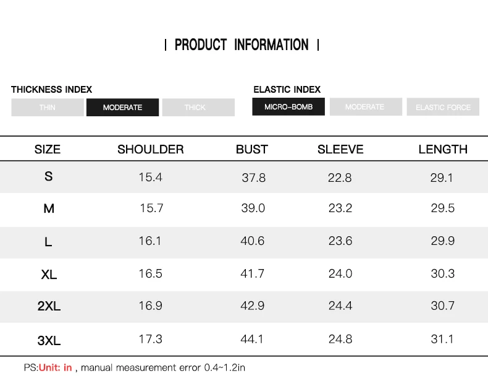
Task: Choose the MICRO-BOMB elastic option
Action: [288, 107]
